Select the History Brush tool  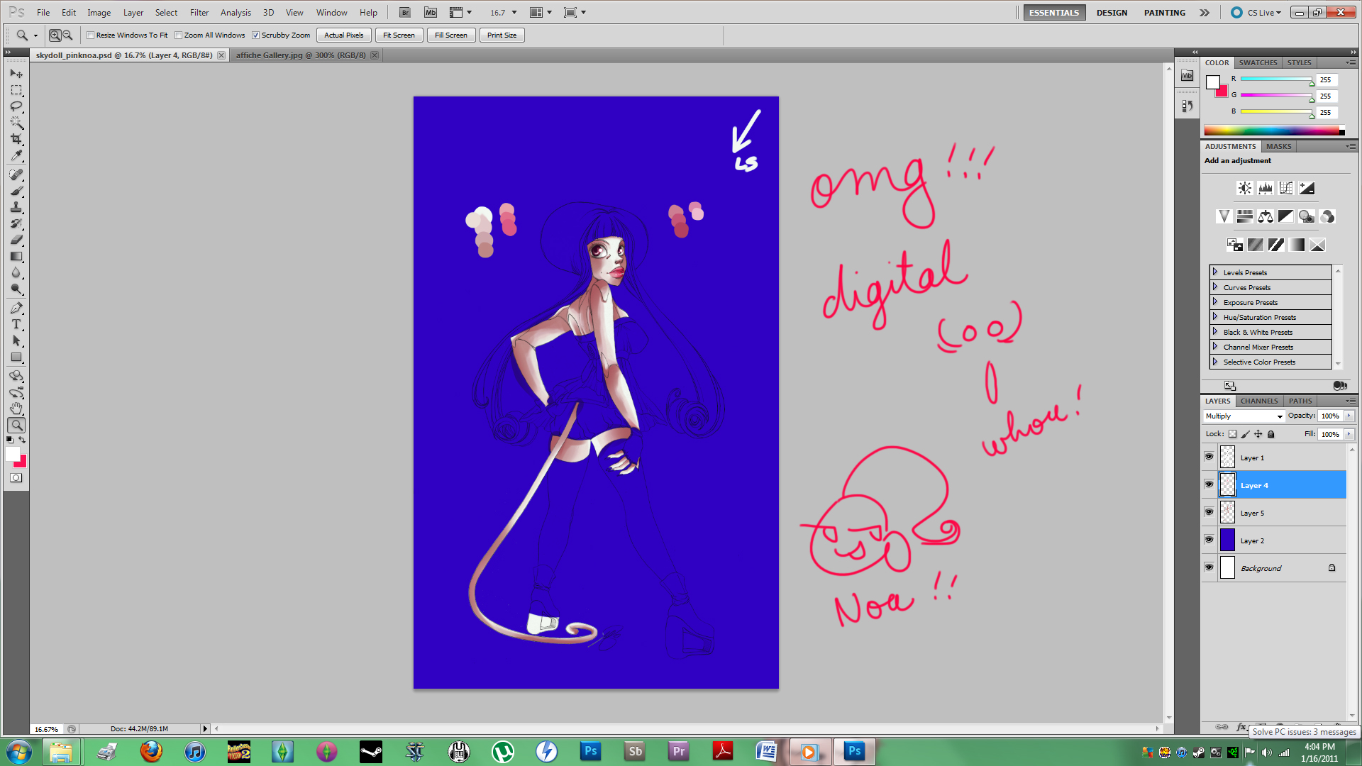pyautogui.click(x=16, y=223)
